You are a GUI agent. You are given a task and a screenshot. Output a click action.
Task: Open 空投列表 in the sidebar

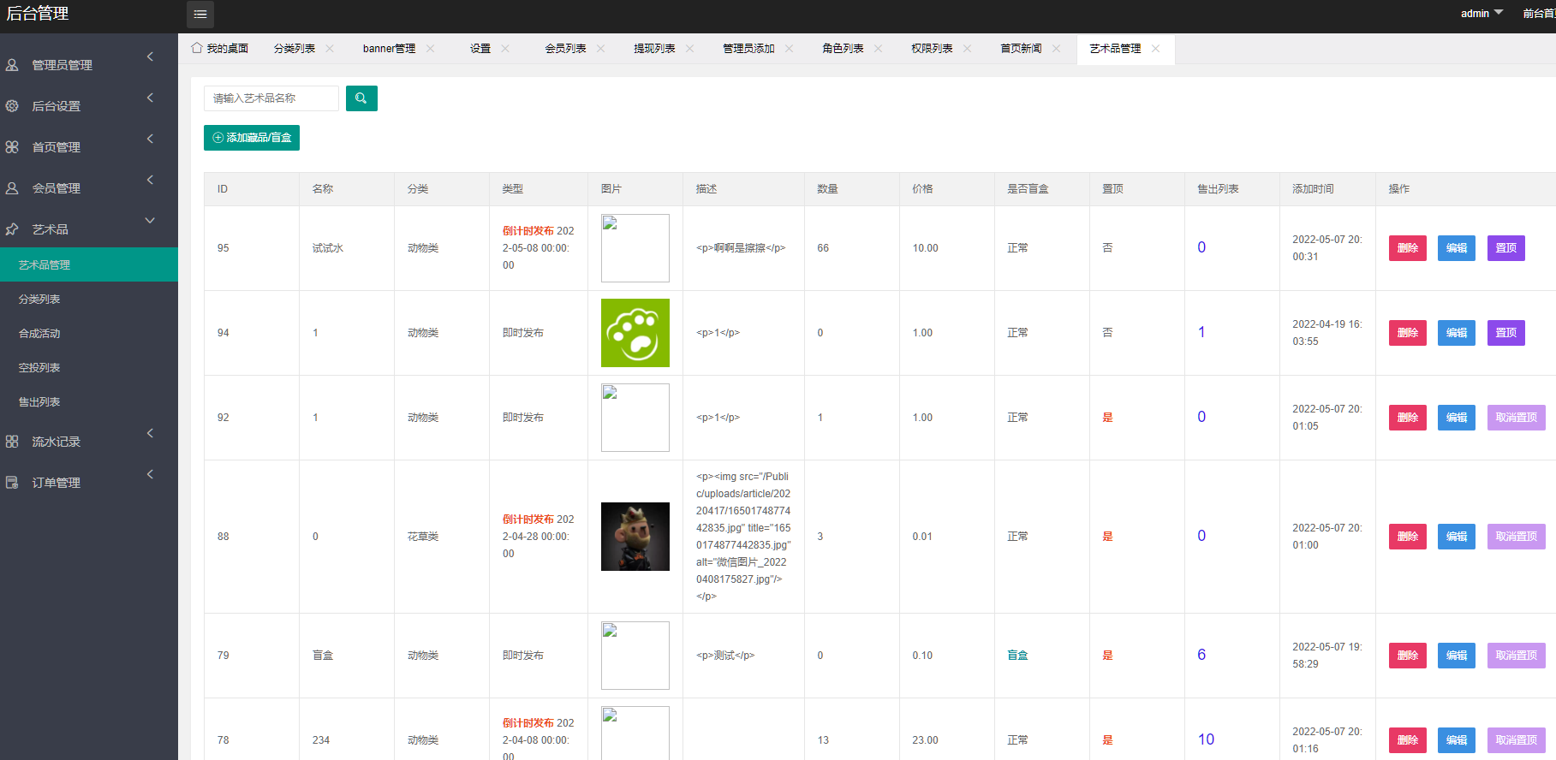[x=39, y=368]
